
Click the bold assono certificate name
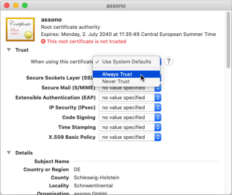click(x=51, y=20)
